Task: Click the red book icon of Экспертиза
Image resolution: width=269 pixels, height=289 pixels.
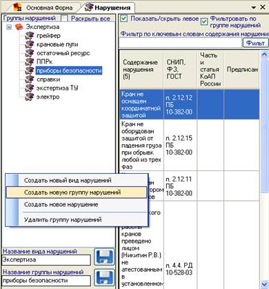Action: pyautogui.click(x=19, y=27)
